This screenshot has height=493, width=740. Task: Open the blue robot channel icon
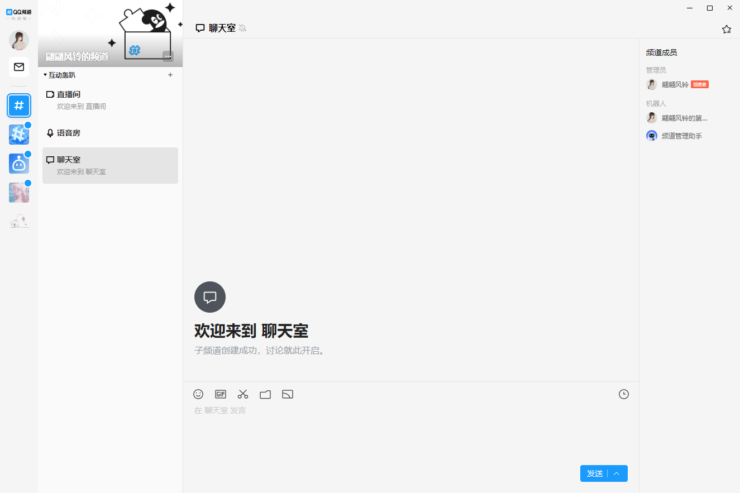click(19, 164)
